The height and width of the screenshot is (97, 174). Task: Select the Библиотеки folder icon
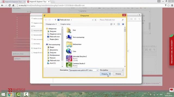pyautogui.click(x=69, y=44)
